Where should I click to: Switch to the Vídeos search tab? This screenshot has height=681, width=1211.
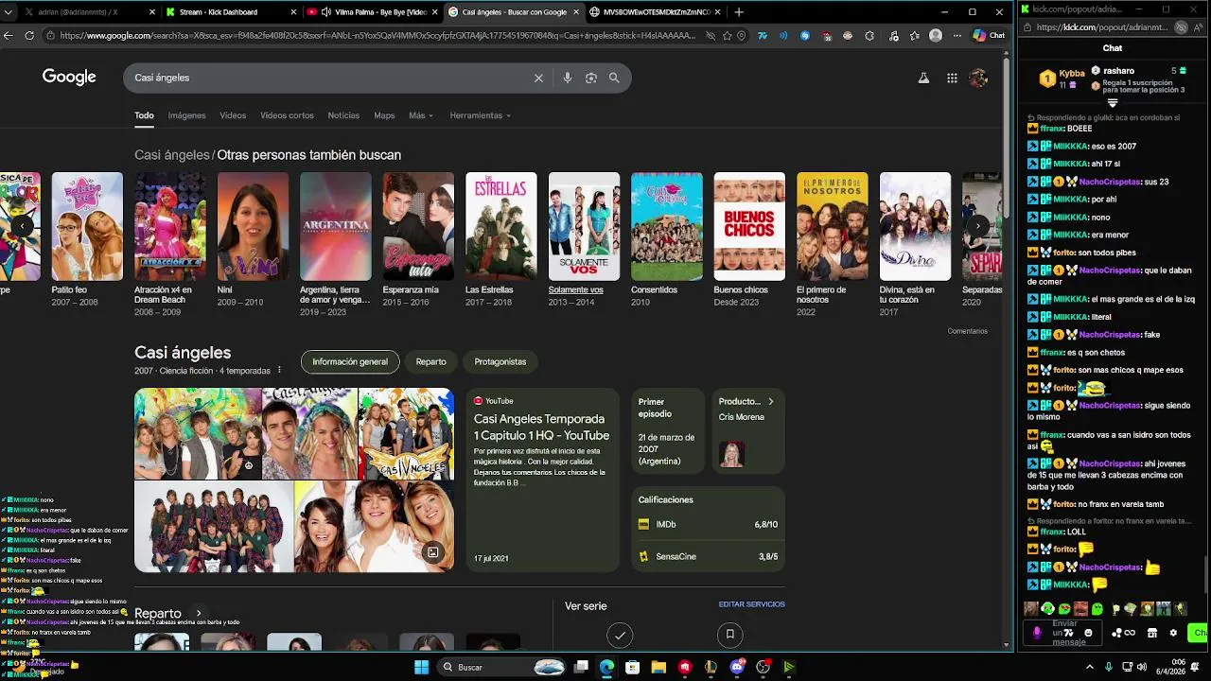233,115
